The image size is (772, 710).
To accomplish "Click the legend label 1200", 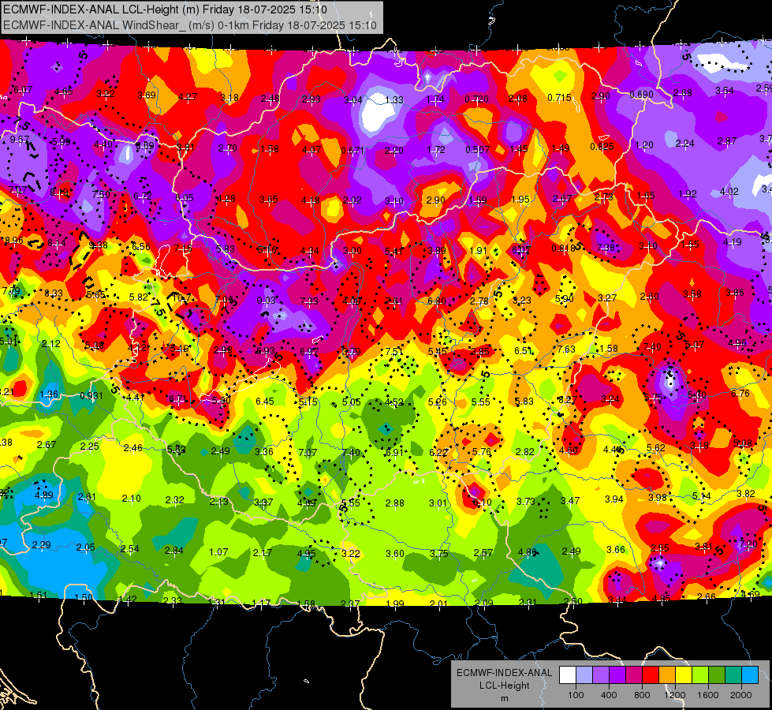I will point(674,695).
